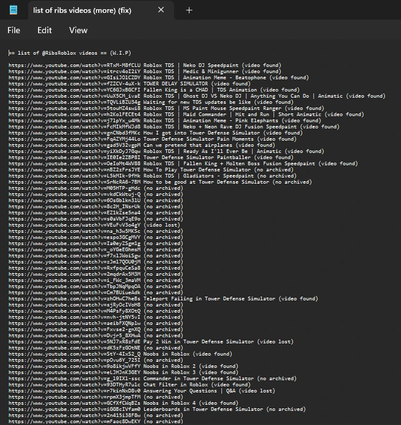
Task: Click the URL line with v=2n415i38F8w
Action: click(96, 415)
